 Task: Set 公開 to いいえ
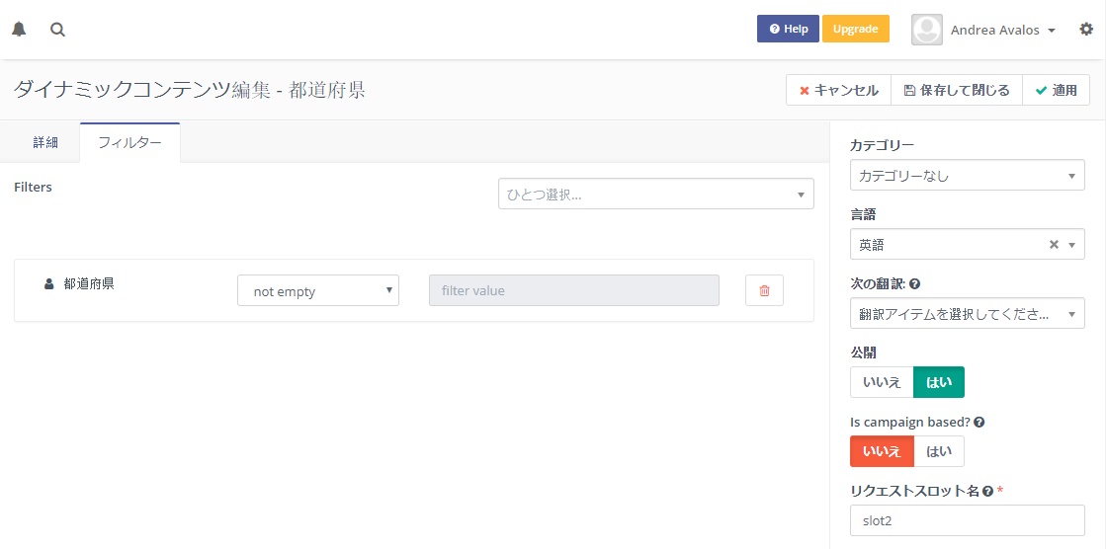click(882, 382)
